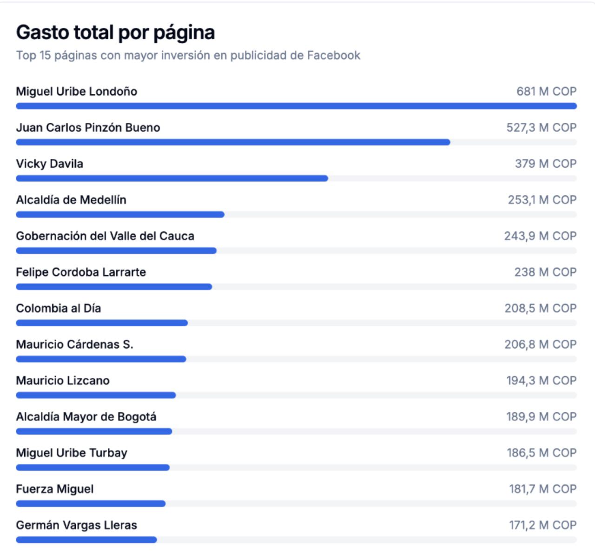
Task: Select the Juan Carlos Pinzón Bueno label
Action: (x=88, y=128)
